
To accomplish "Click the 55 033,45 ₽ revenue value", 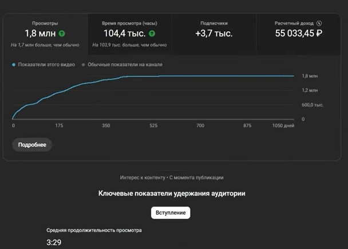I will (299, 34).
